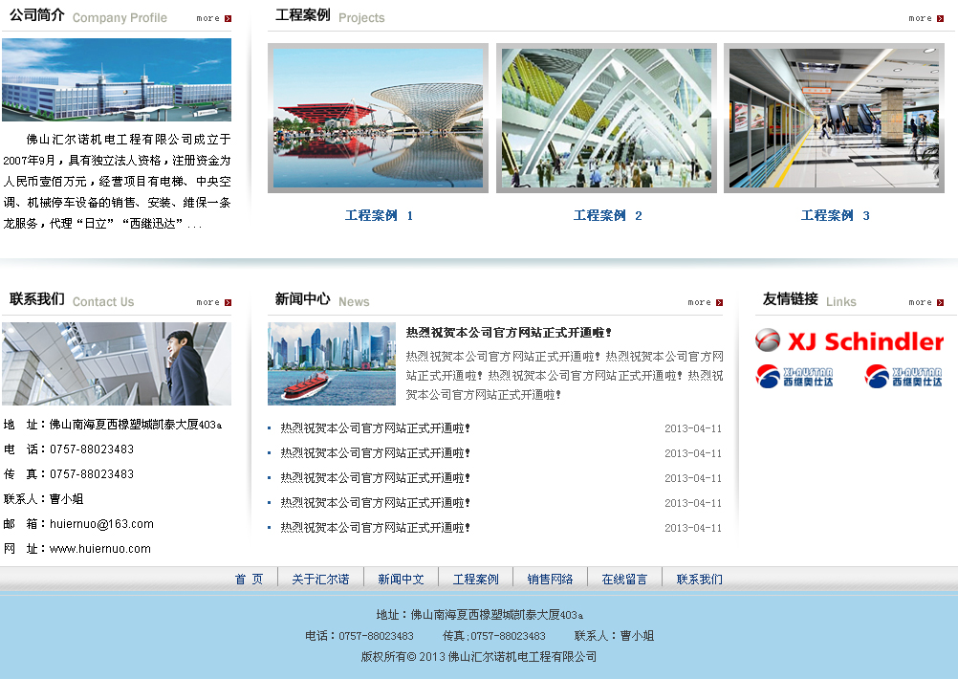Click the city harbor news image
Screen dimensions: 958x679
pyautogui.click(x=332, y=363)
